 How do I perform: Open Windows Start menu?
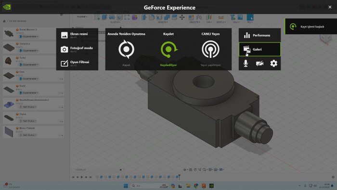[126, 186]
